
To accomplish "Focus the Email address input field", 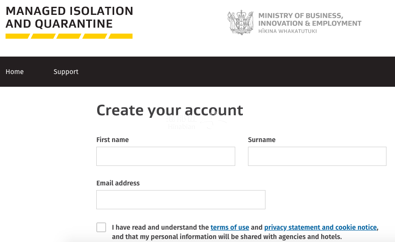I will tap(181, 199).
